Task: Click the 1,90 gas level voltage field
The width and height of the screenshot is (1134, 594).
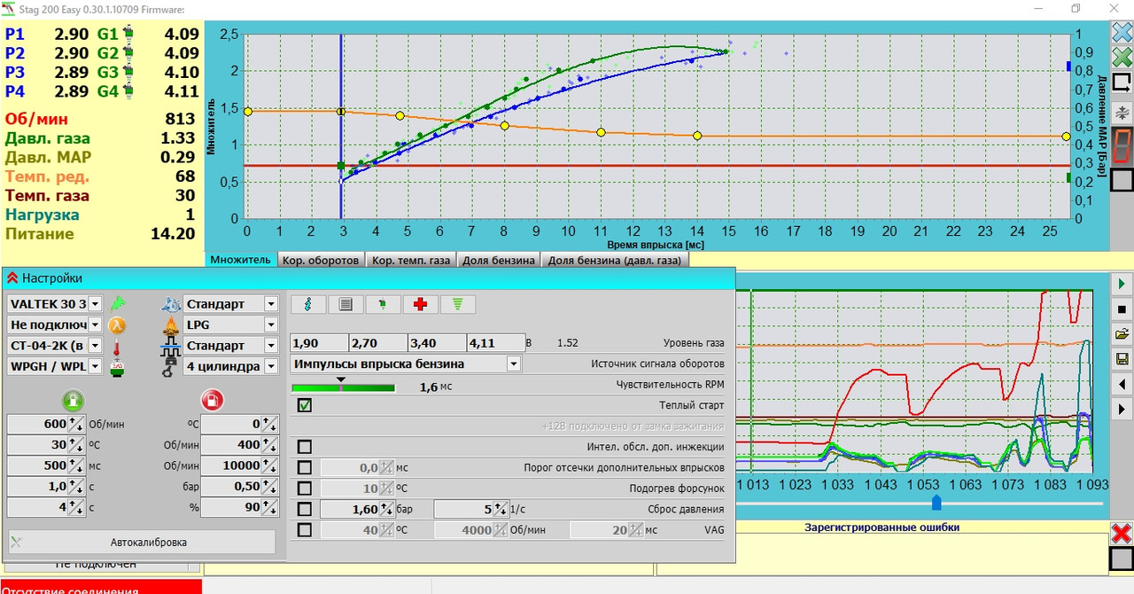Action: click(x=319, y=343)
